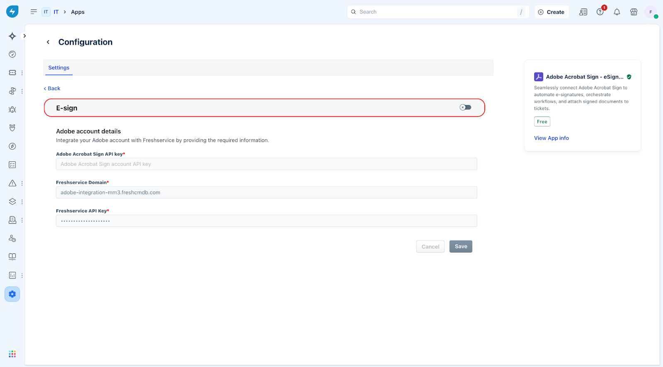The image size is (663, 367).
Task: Click the Apps breadcrumb
Action: 77,12
